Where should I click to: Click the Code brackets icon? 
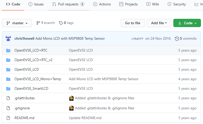tap(8, 4)
